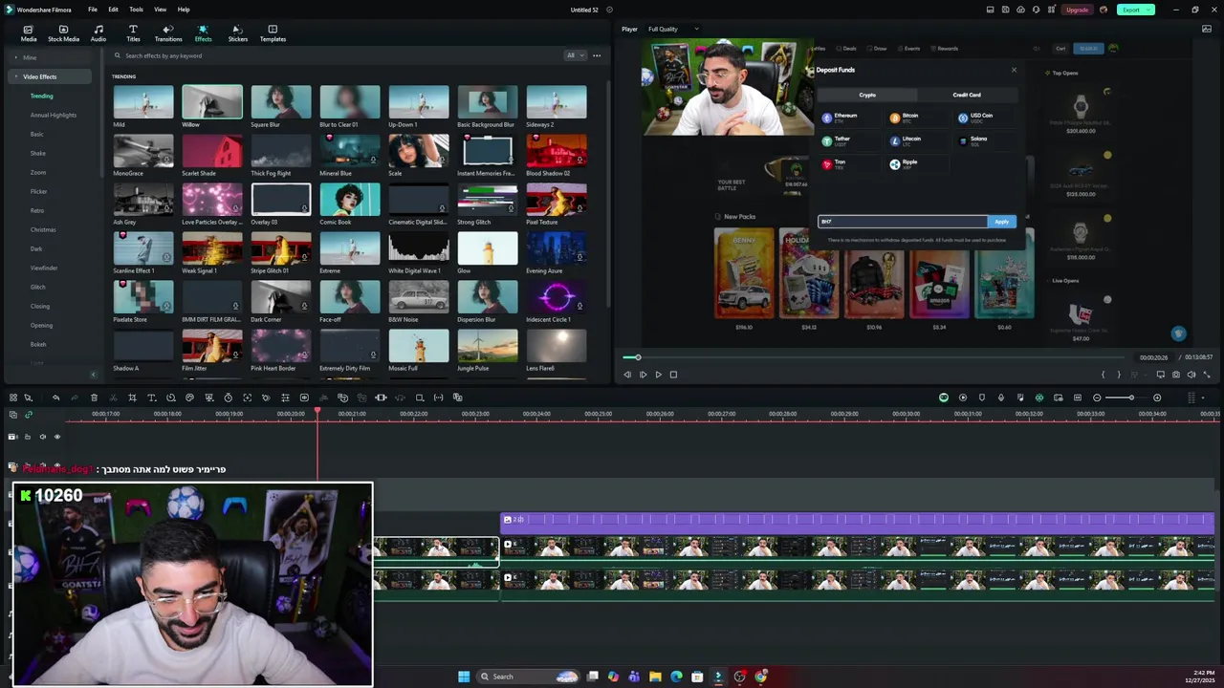This screenshot has width=1224, height=688.
Task: Hide the top track with eye icon
Action: 57,437
